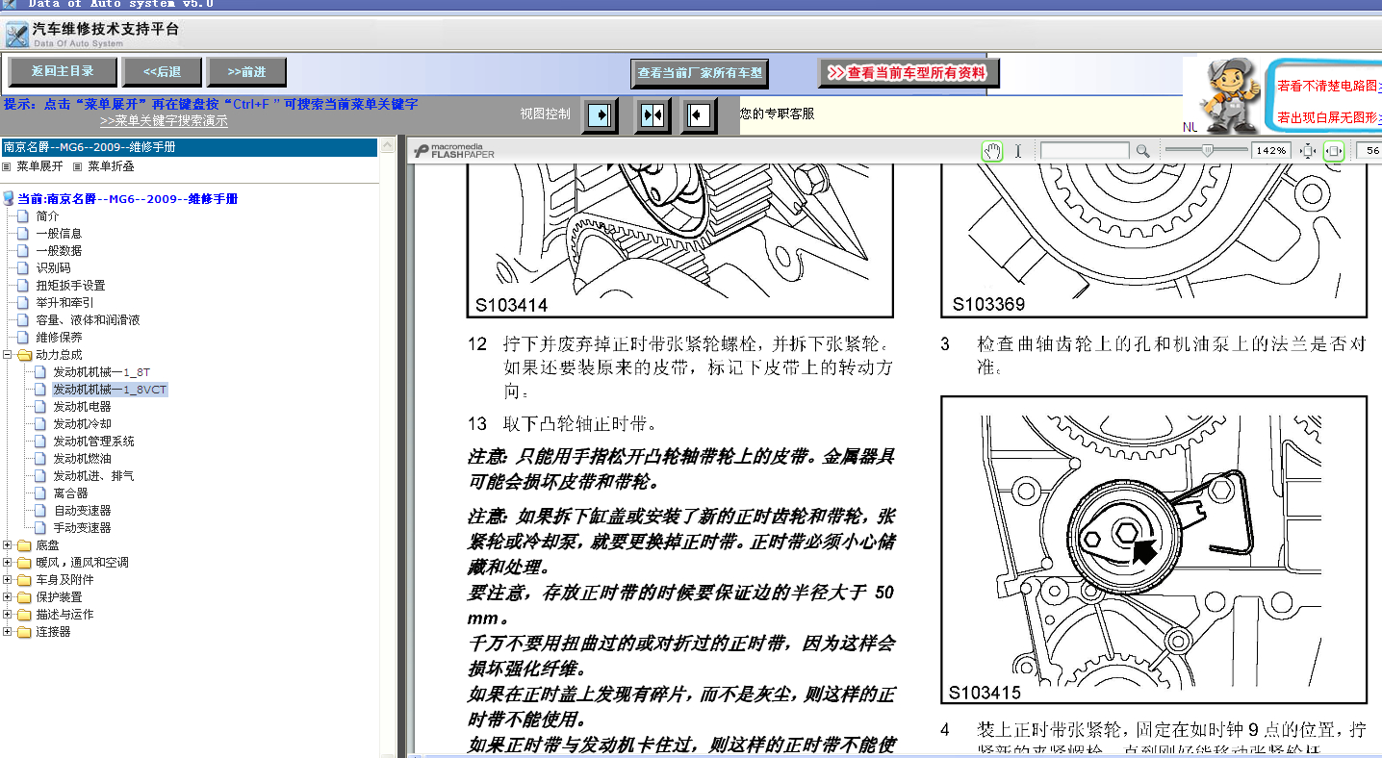
Task: Click the <<后退 back button
Action: click(x=163, y=71)
